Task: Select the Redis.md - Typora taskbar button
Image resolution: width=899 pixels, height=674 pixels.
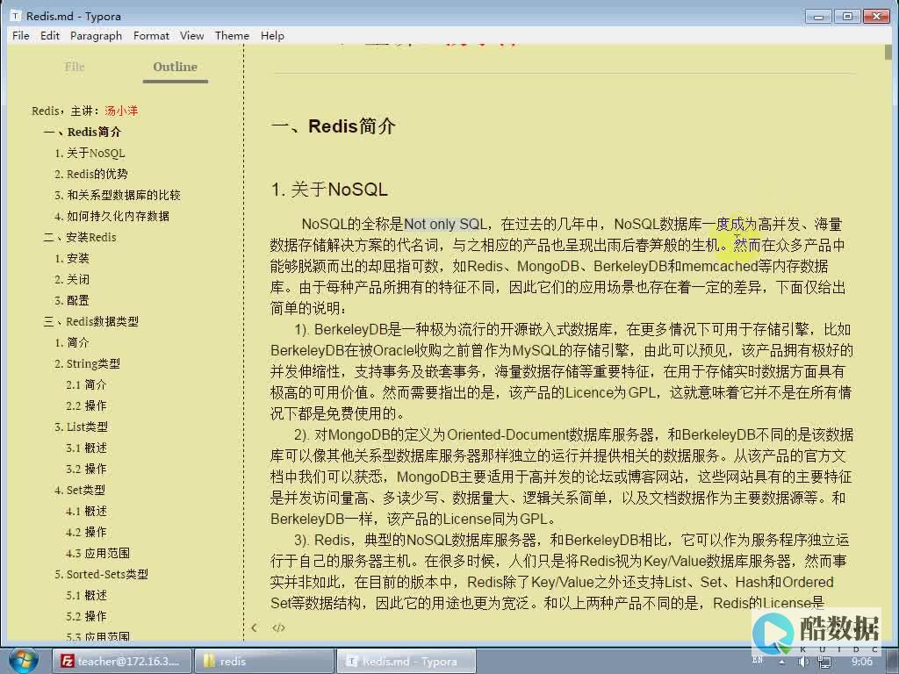Action: pos(406,662)
